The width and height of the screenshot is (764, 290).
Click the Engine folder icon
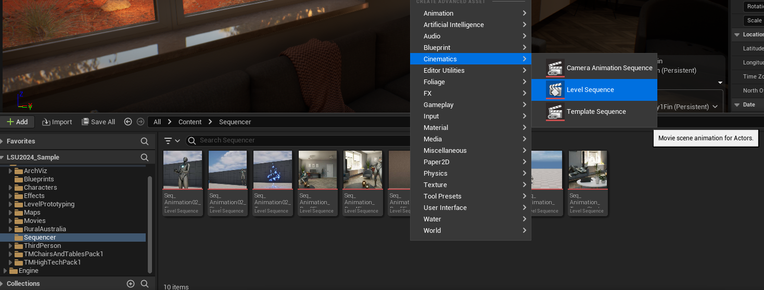tap(14, 271)
